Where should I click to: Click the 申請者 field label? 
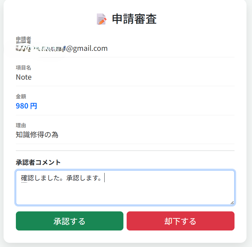click(23, 39)
